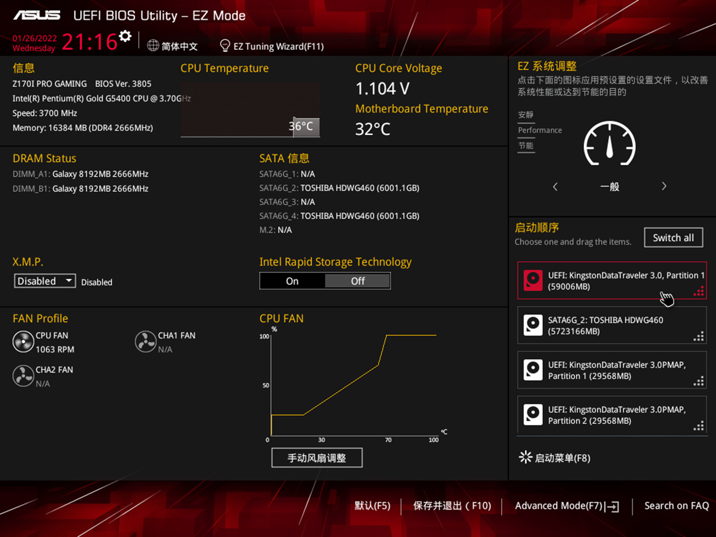Select the 节能 tuning profile
This screenshot has width=716, height=537.
526,145
